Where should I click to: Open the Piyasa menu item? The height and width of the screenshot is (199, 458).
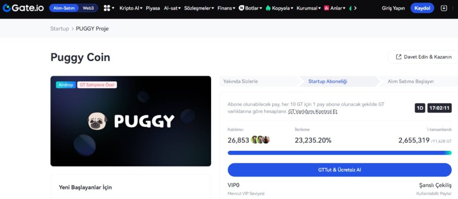(153, 8)
